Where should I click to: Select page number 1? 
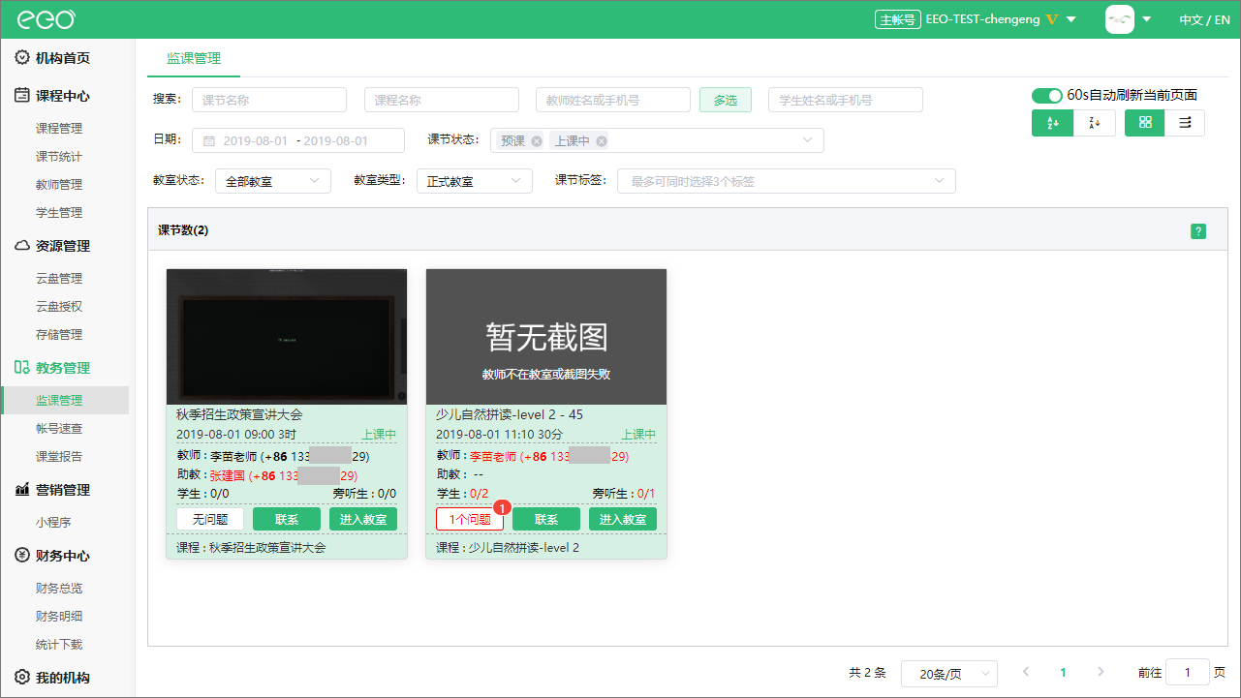(1064, 672)
